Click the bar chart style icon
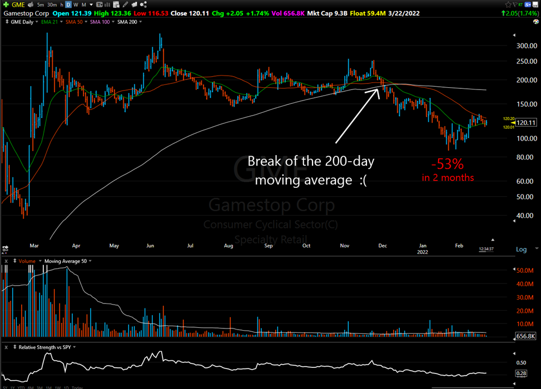 (x=107, y=4)
